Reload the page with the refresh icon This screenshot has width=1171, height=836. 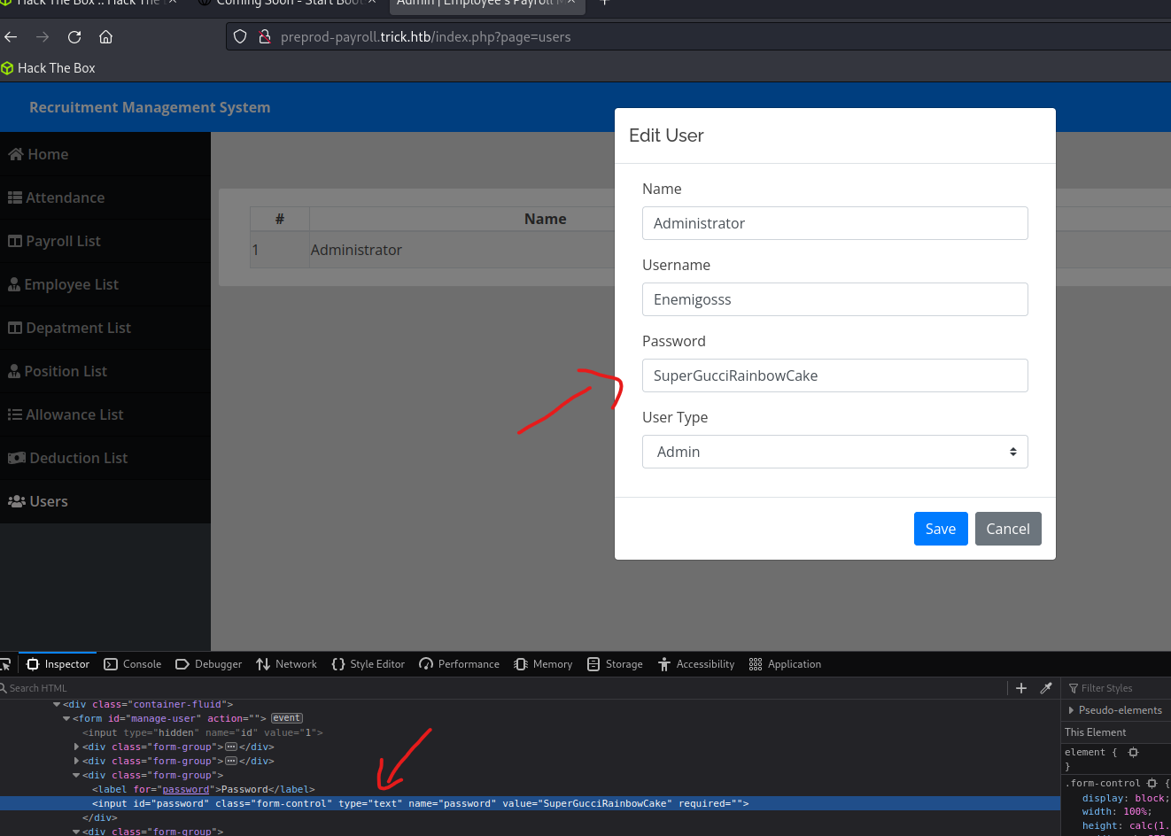(x=74, y=37)
